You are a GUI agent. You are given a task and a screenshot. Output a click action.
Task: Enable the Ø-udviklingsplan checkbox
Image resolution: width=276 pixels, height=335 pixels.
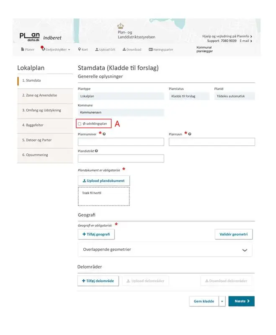pyautogui.click(x=80, y=124)
